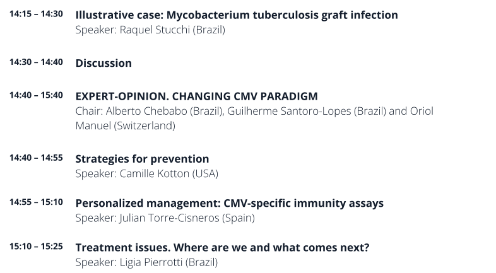Select the 14:55 – 15:10 time slot
Viewport: 496px width, 273px height.
36,202
